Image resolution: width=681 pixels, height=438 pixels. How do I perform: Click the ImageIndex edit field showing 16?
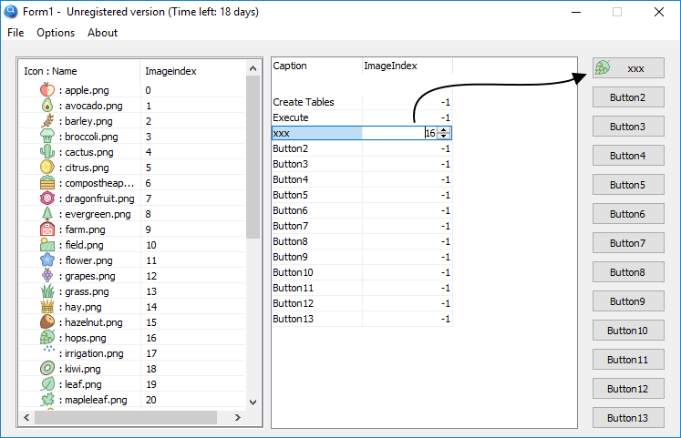point(399,133)
